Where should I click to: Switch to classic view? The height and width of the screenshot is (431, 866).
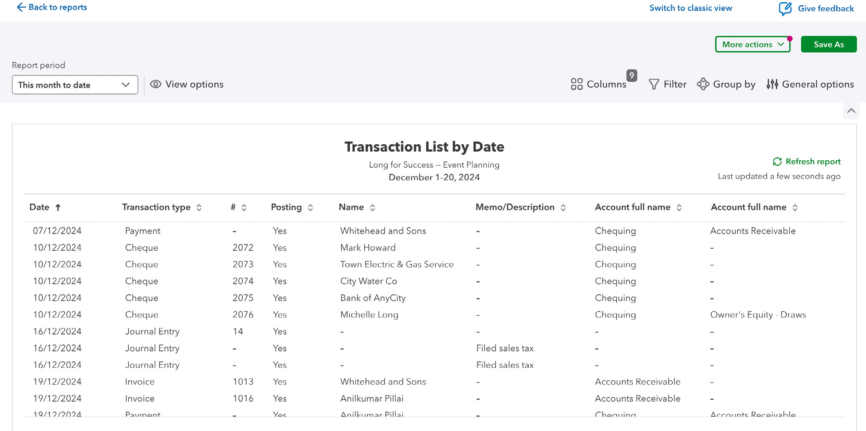(x=690, y=8)
